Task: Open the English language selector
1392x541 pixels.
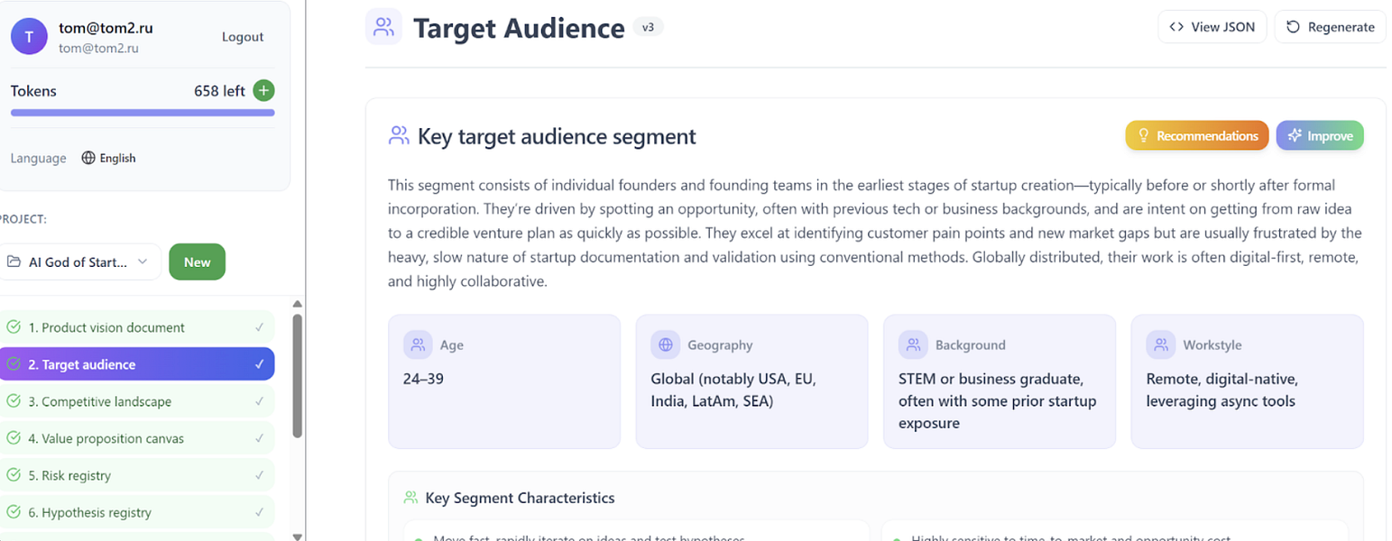Action: click(109, 158)
